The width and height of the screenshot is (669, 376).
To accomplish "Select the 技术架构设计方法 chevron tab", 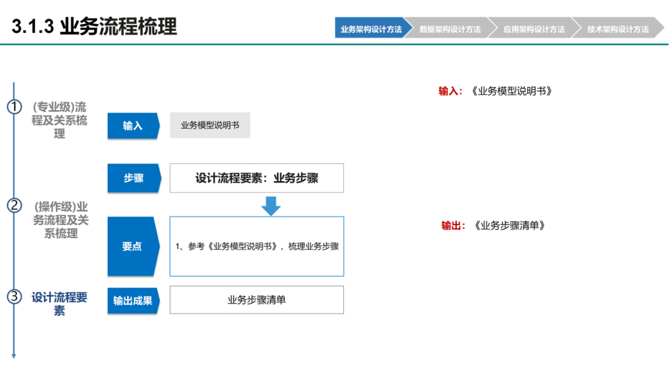I will point(618,28).
